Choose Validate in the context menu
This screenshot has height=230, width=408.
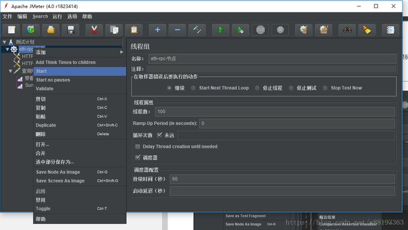tap(80, 88)
